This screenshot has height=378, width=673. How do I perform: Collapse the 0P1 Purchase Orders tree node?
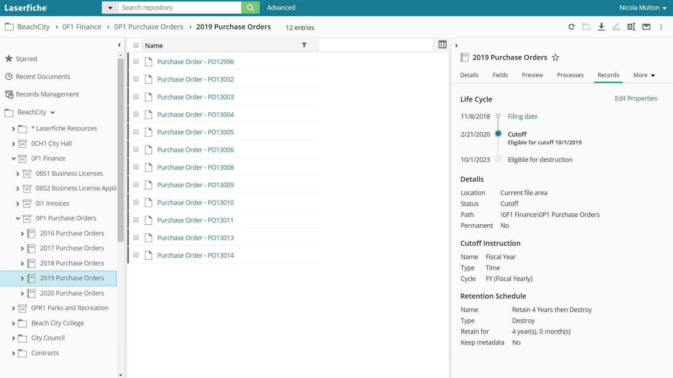coord(18,218)
